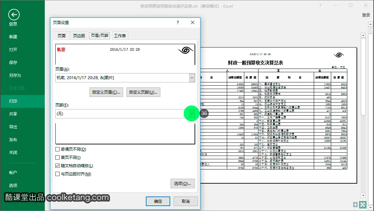Click the print preview page thumbnail
Screen dimensions: 374x211
click(279, 115)
